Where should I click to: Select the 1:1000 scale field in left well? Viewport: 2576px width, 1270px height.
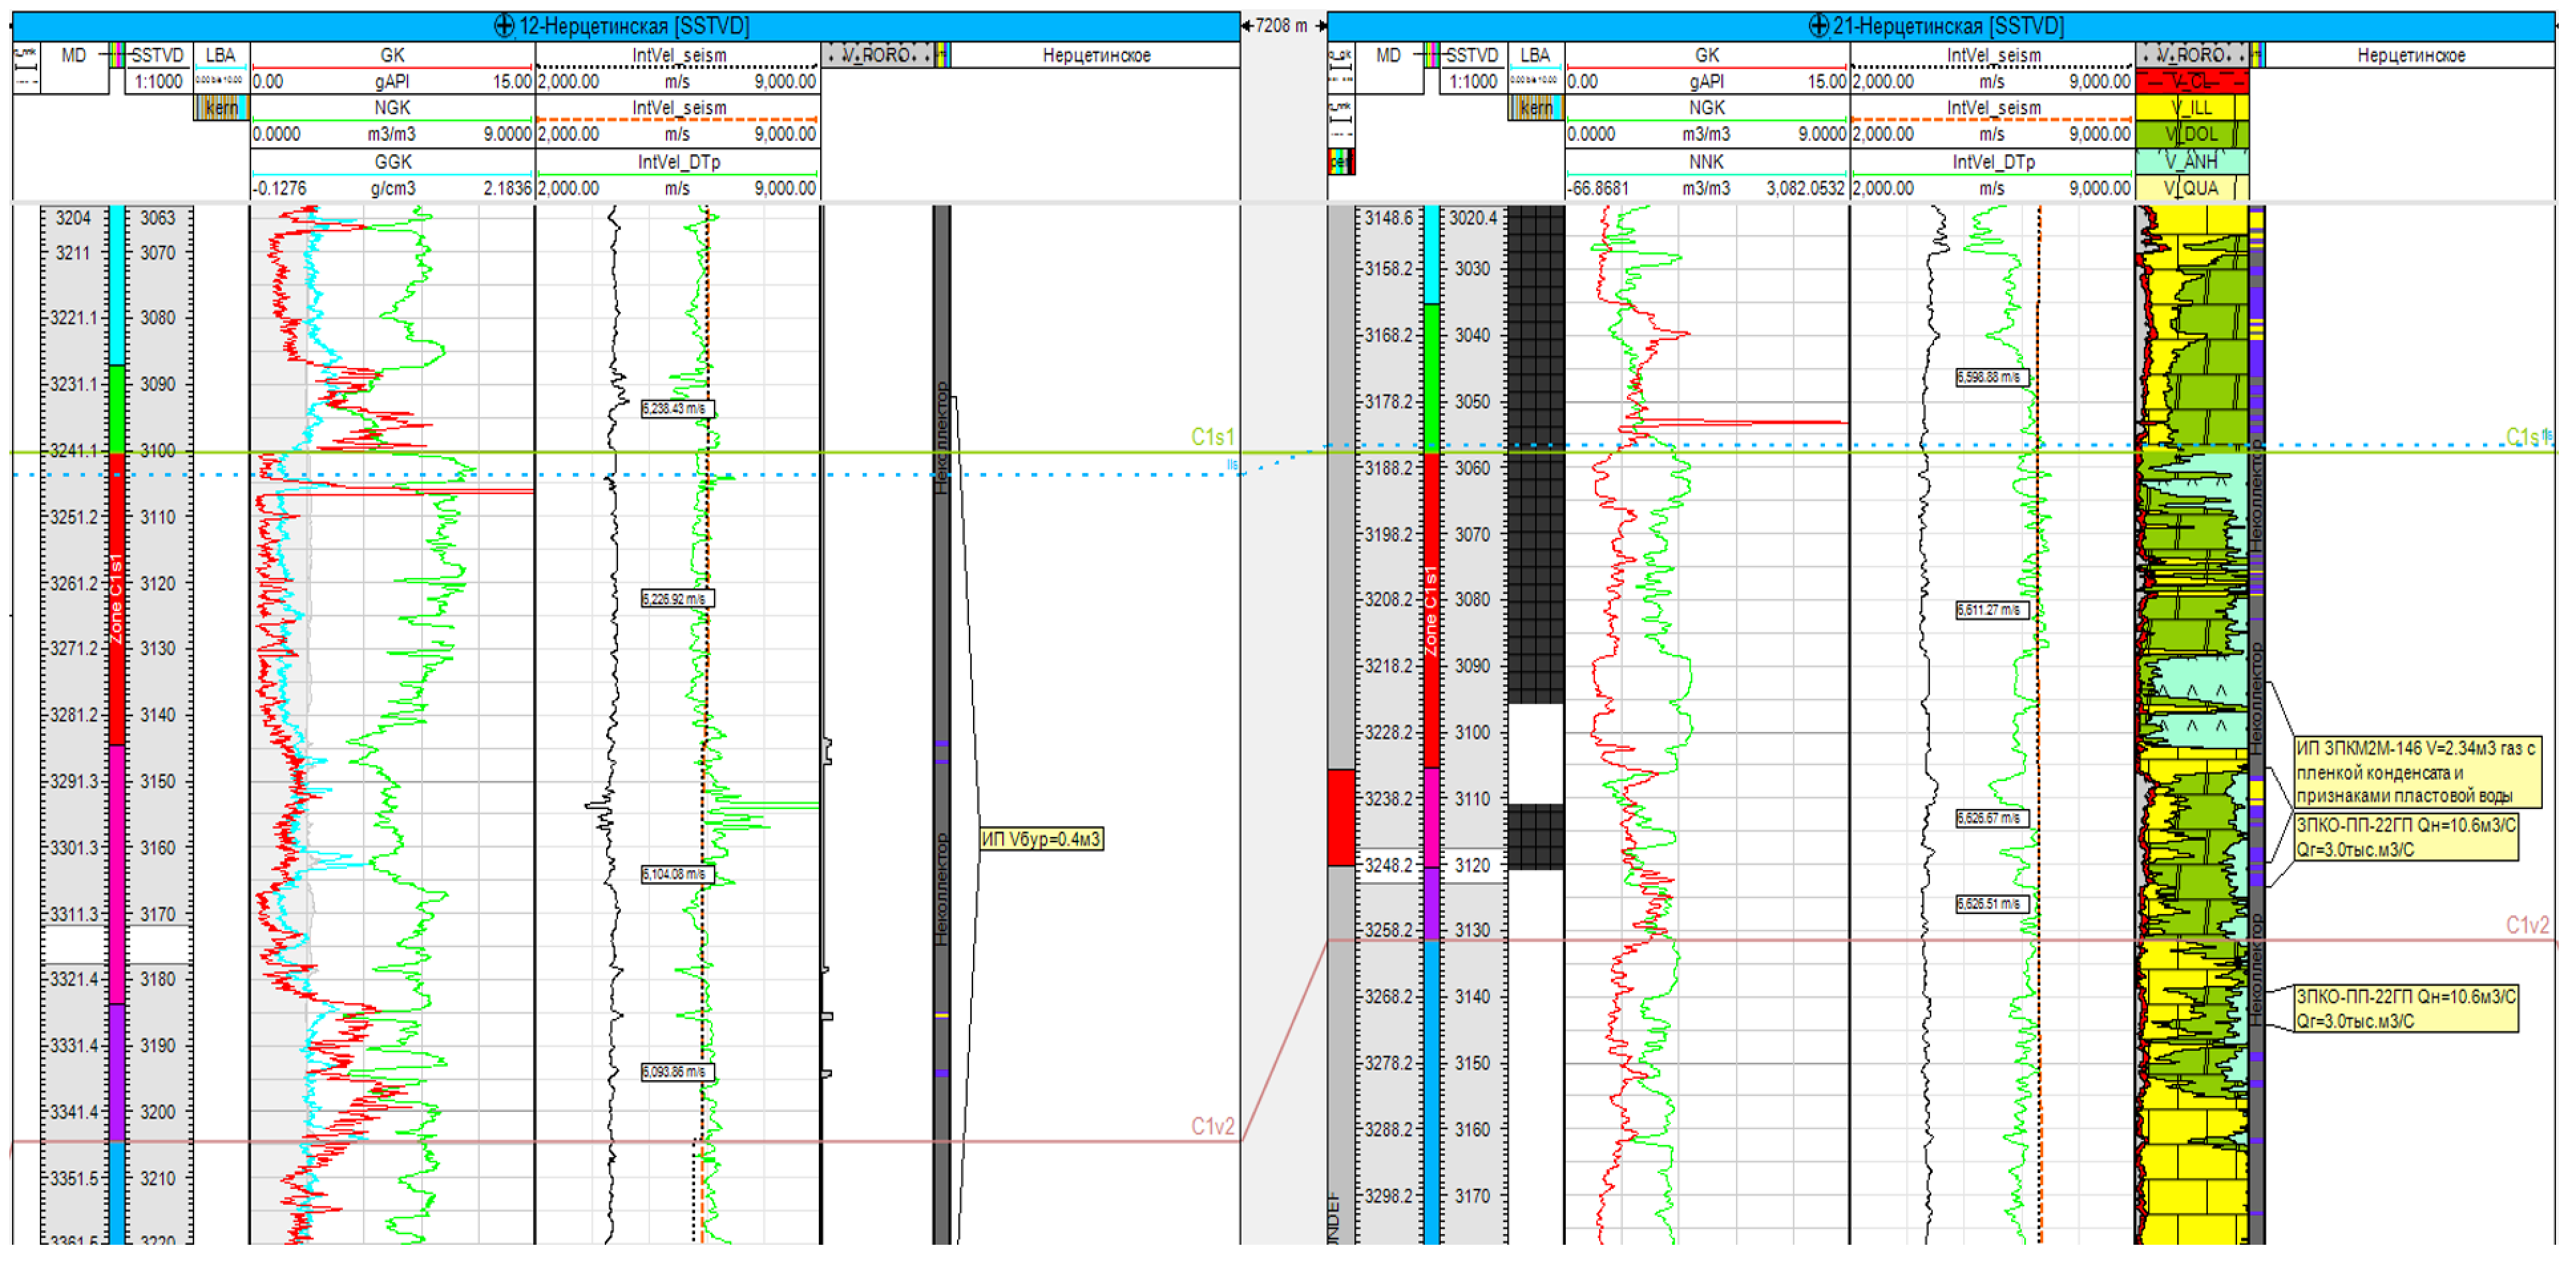click(158, 82)
